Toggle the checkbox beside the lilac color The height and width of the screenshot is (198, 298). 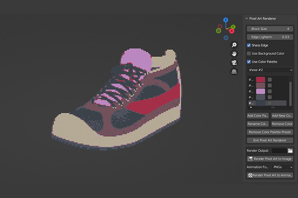(270, 91)
